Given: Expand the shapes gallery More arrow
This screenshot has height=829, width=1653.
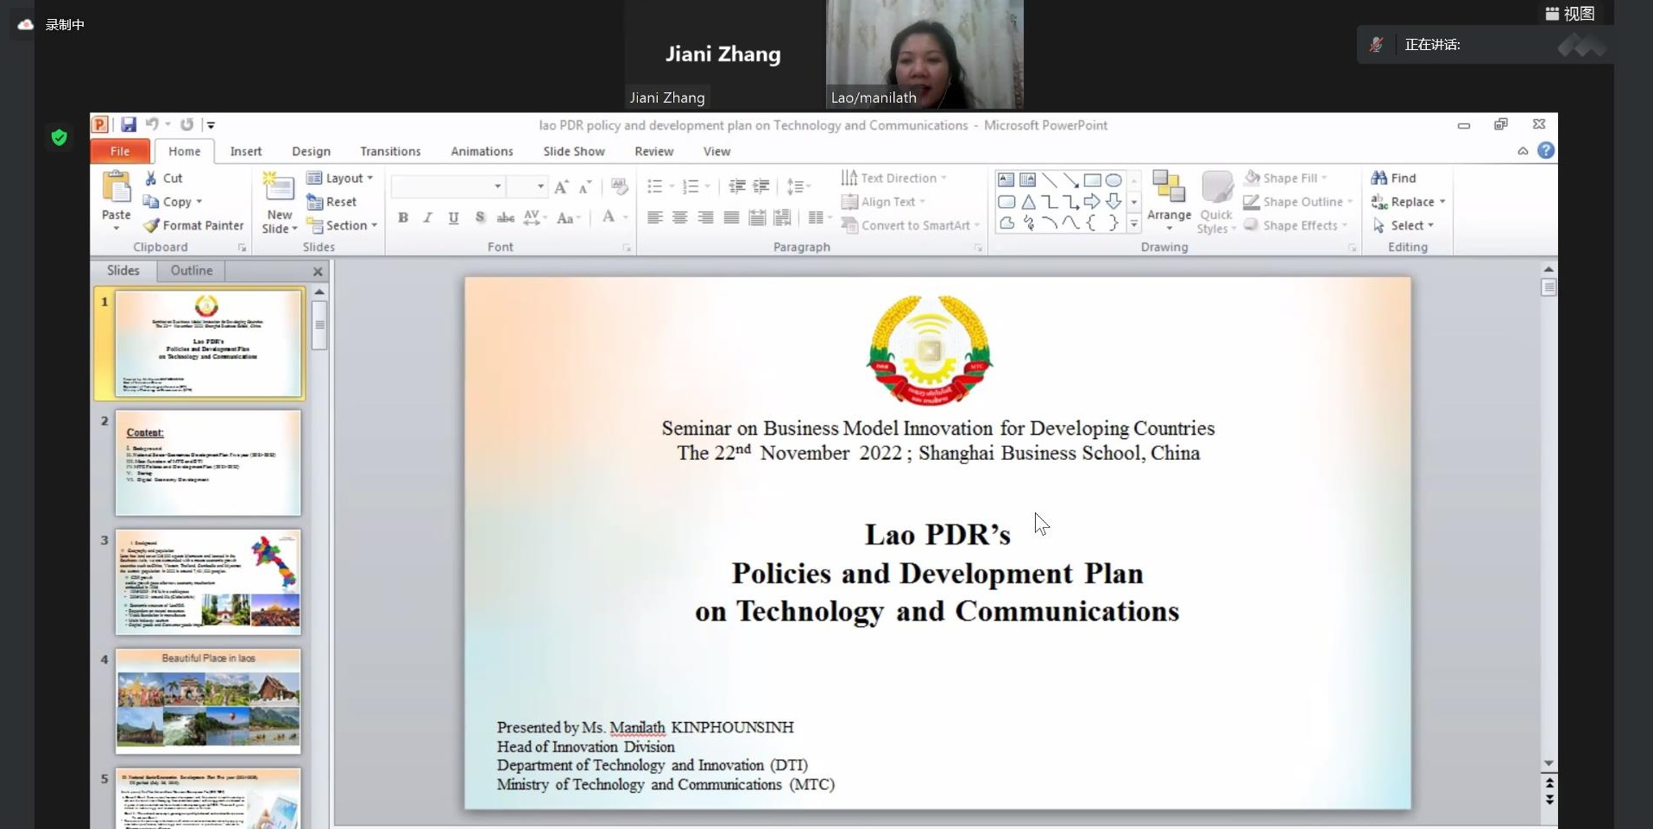Looking at the screenshot, I should (1134, 224).
